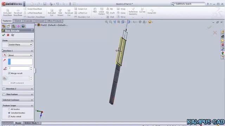
Task: Select the Swept Boss/Base tool
Action: [33, 9]
